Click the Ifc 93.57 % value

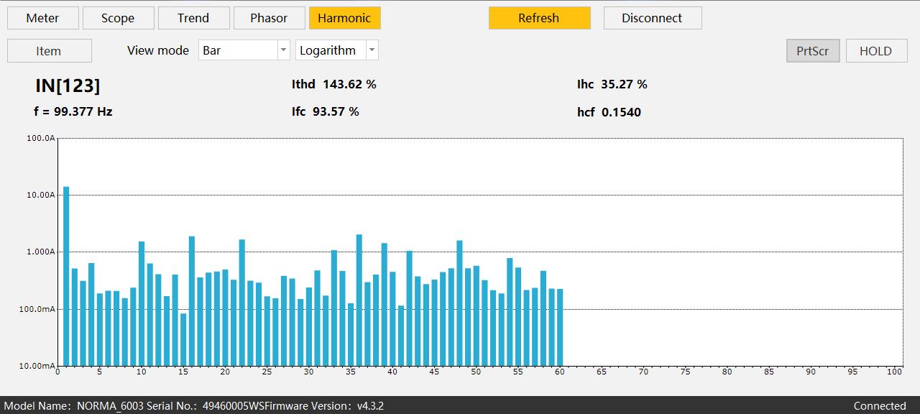[325, 111]
